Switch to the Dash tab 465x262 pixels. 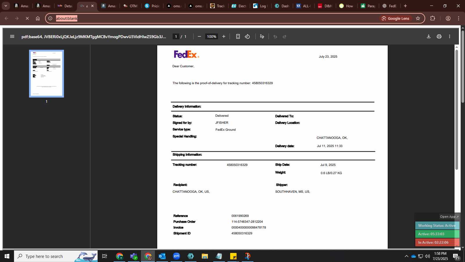click(282, 6)
